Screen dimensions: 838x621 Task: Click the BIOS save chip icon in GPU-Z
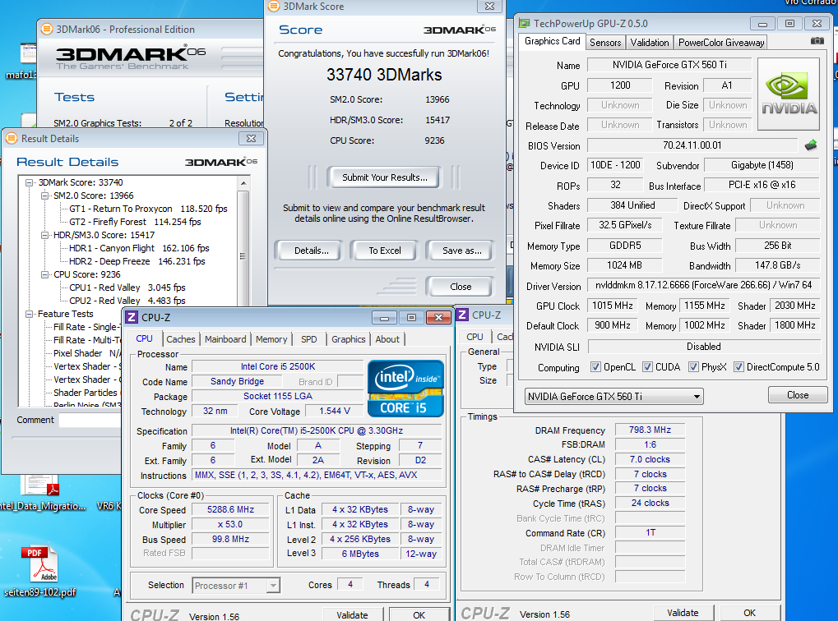point(811,145)
